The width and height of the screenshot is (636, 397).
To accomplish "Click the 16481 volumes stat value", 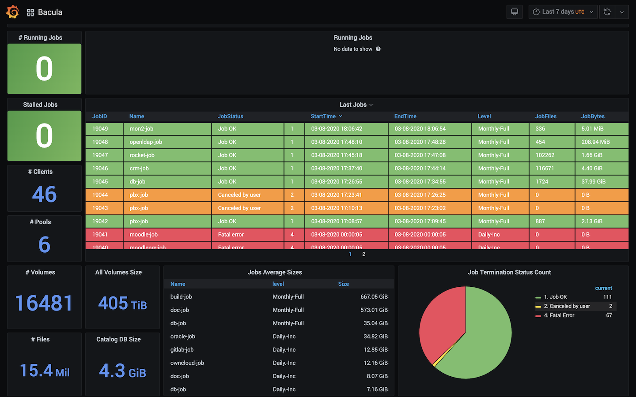I will click(44, 303).
